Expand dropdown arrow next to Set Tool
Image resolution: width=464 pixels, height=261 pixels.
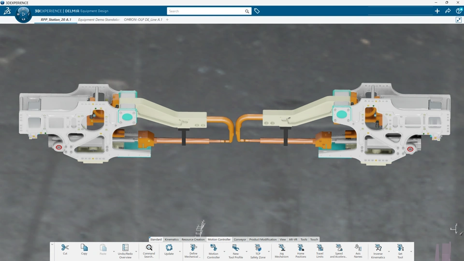coord(411,251)
